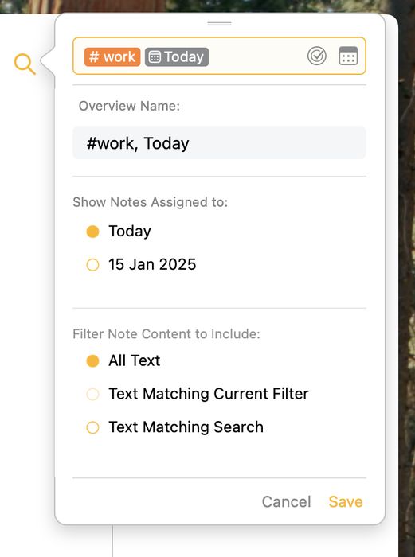This screenshot has height=557, width=415.
Task: Select the gray Today date token
Action: pos(177,56)
